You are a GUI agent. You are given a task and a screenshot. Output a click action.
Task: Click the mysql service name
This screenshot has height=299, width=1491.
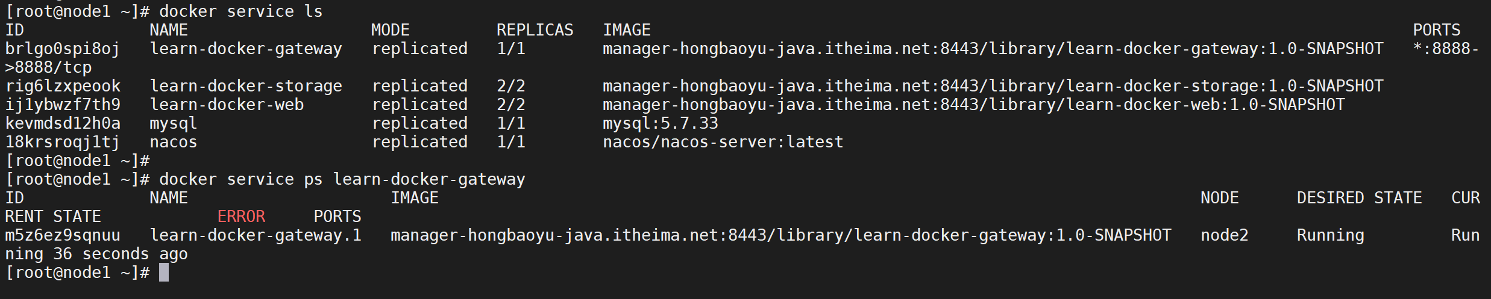173,123
